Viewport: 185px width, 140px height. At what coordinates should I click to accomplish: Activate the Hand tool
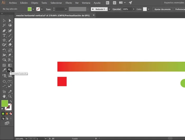click(x=4, y=96)
